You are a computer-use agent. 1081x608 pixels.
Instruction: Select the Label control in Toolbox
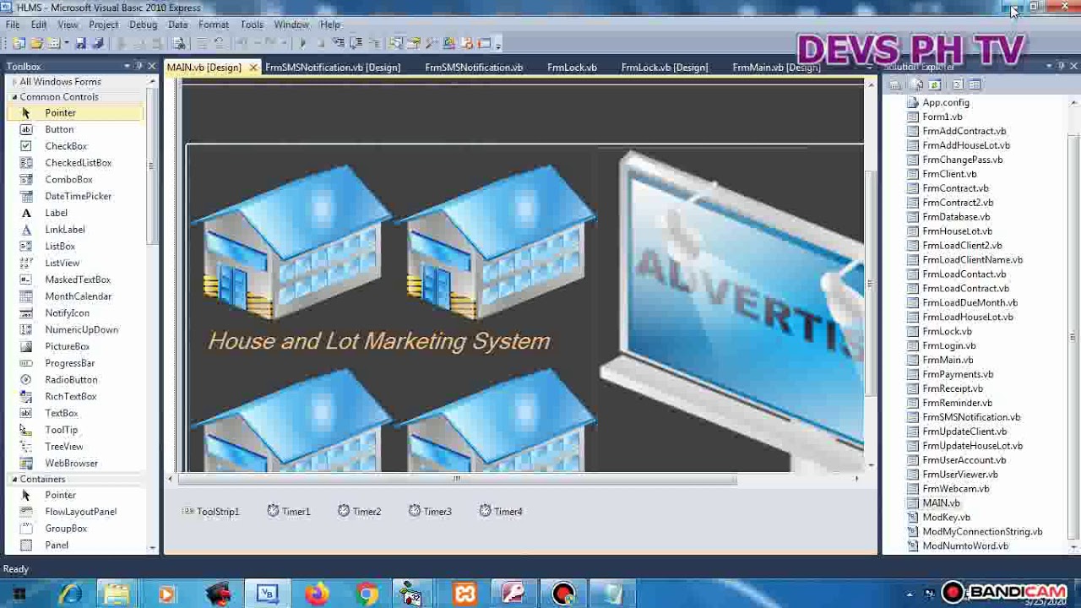point(56,213)
